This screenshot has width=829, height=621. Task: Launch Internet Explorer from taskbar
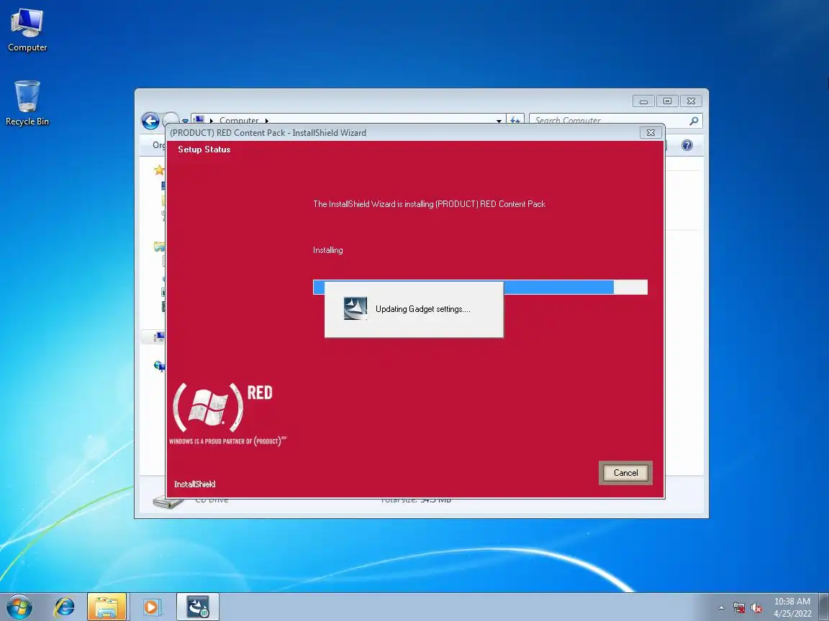click(x=64, y=607)
